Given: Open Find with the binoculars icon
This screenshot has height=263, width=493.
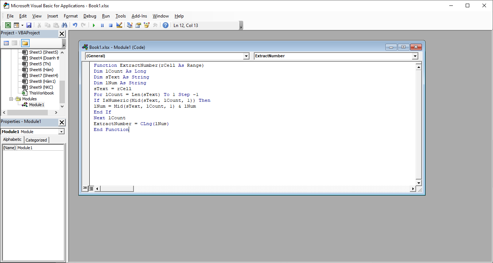Looking at the screenshot, I should [x=65, y=25].
